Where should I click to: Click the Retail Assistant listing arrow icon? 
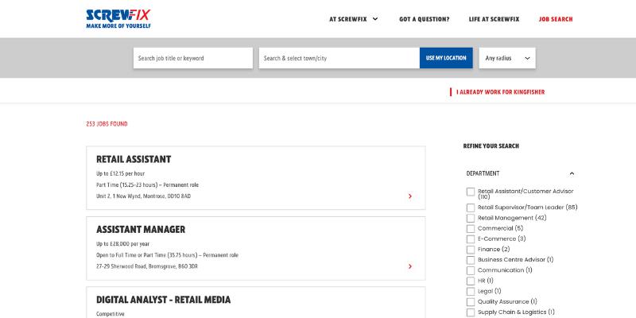click(x=409, y=196)
